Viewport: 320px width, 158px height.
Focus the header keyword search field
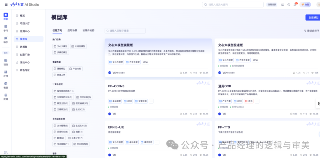point(233,4)
